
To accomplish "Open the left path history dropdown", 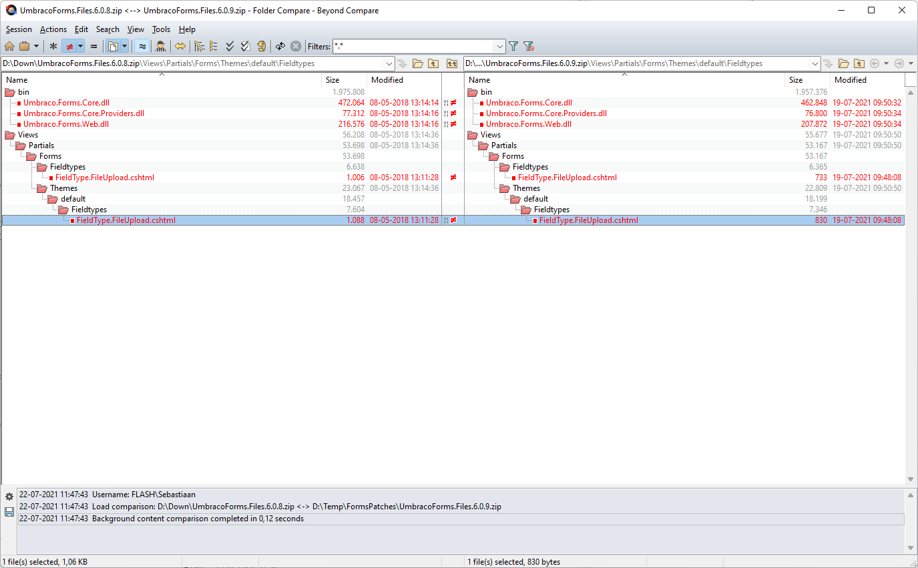I will [x=390, y=63].
